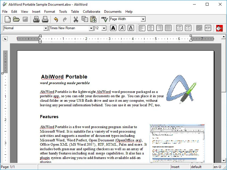Image resolution: width=227 pixels, height=170 pixels.
Task: Open Print Preview from the toolbar
Action: 36,19
